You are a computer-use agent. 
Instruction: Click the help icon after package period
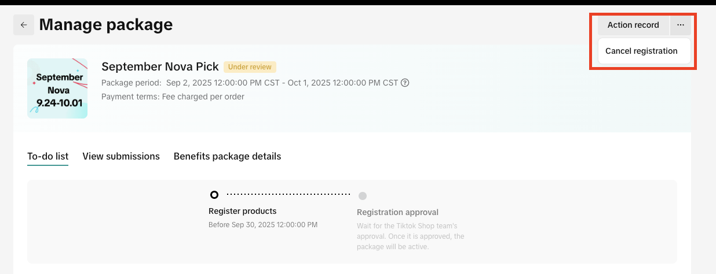[406, 83]
